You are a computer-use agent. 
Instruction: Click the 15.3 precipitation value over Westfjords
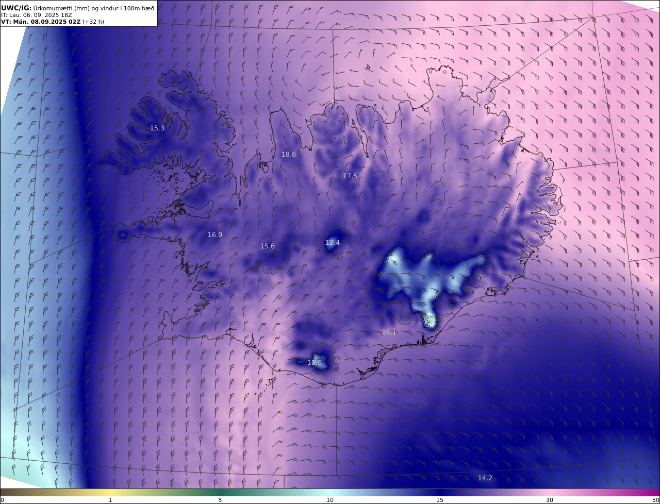157,128
